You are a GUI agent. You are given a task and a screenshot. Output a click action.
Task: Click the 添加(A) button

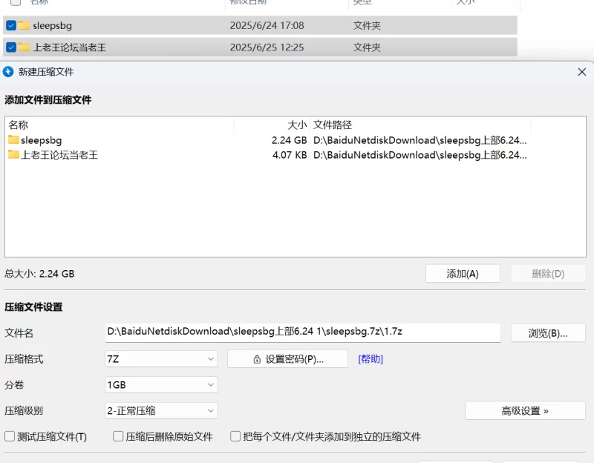click(x=463, y=273)
